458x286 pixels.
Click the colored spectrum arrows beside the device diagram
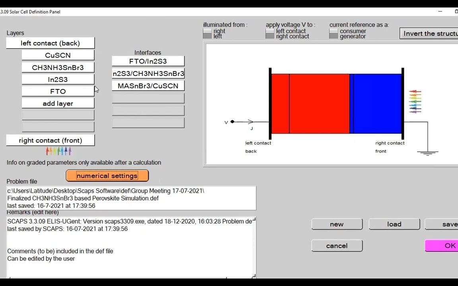coord(415,100)
